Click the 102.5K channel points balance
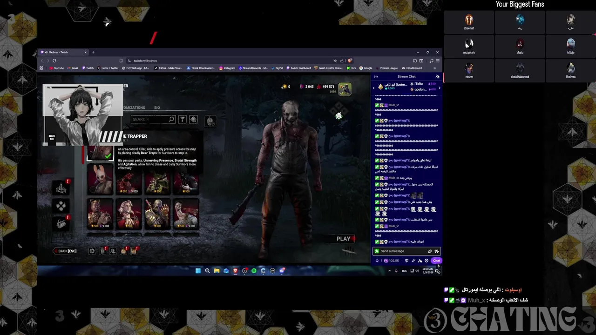Viewport: 596px width, 335px height. tap(391, 261)
